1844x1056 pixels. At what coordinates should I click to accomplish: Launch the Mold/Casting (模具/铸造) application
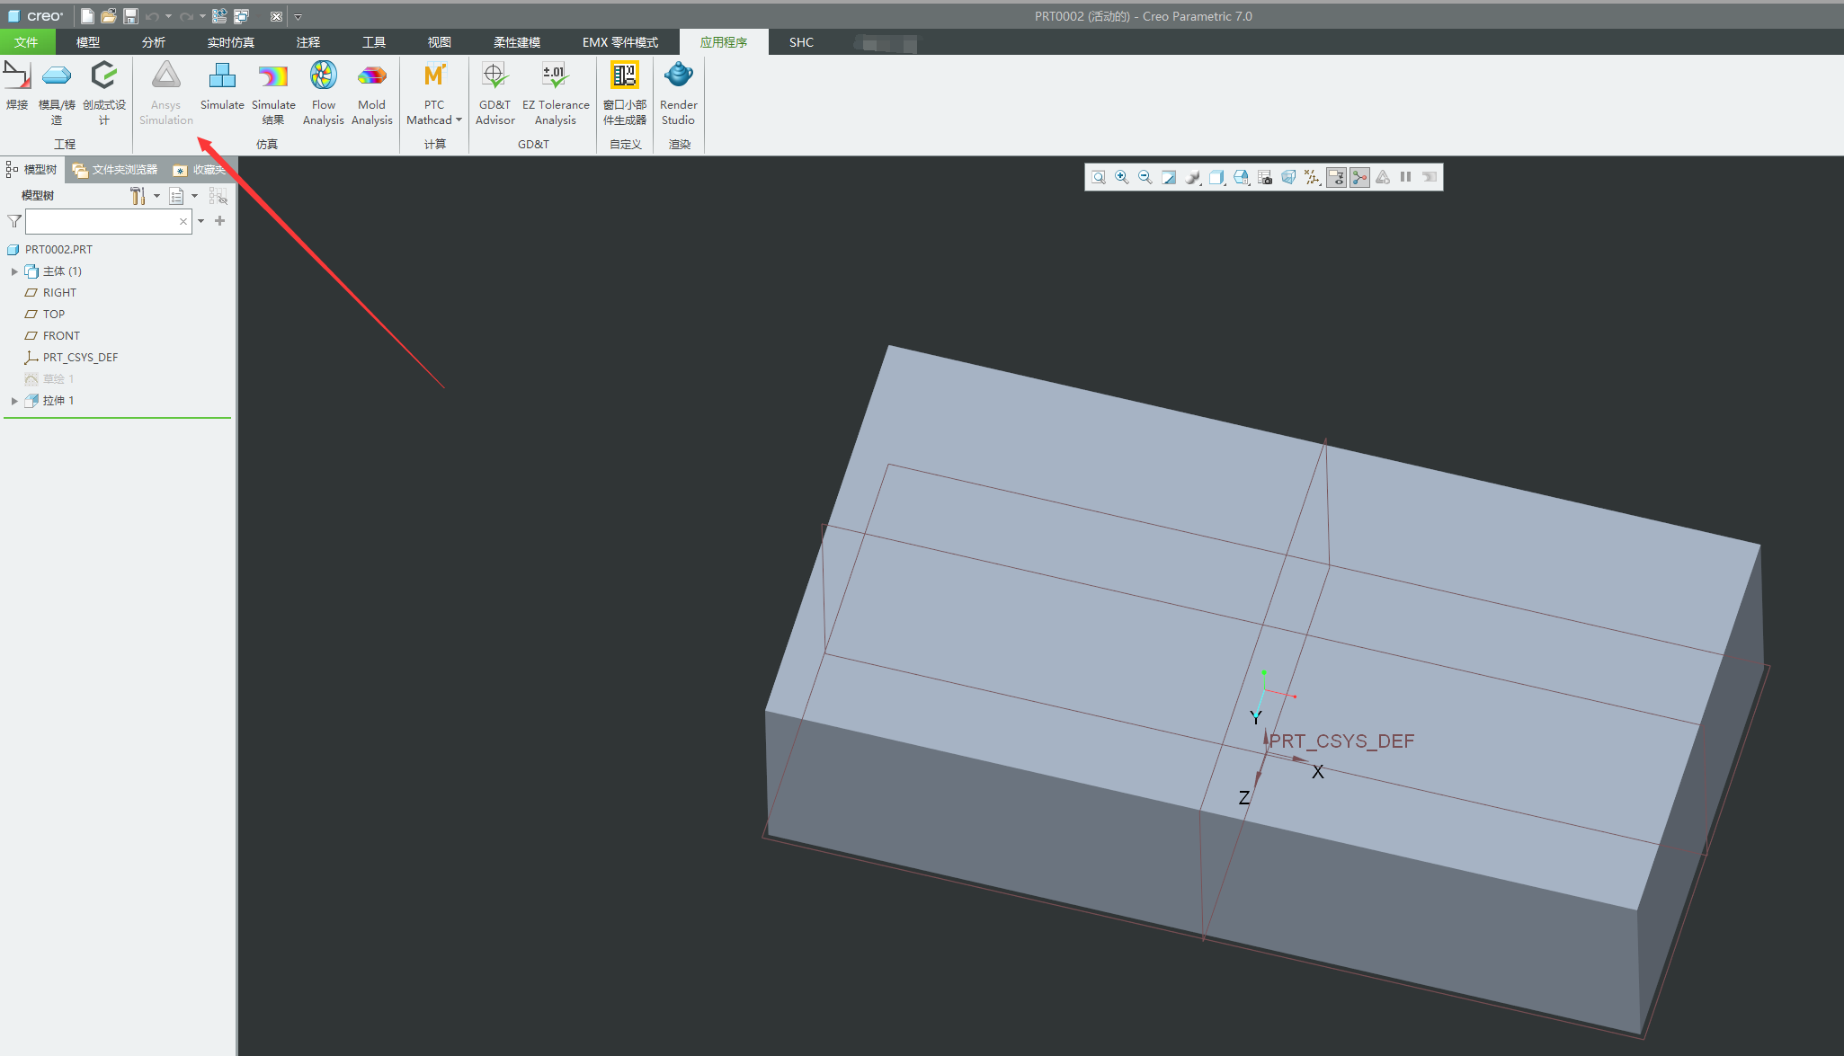click(57, 93)
